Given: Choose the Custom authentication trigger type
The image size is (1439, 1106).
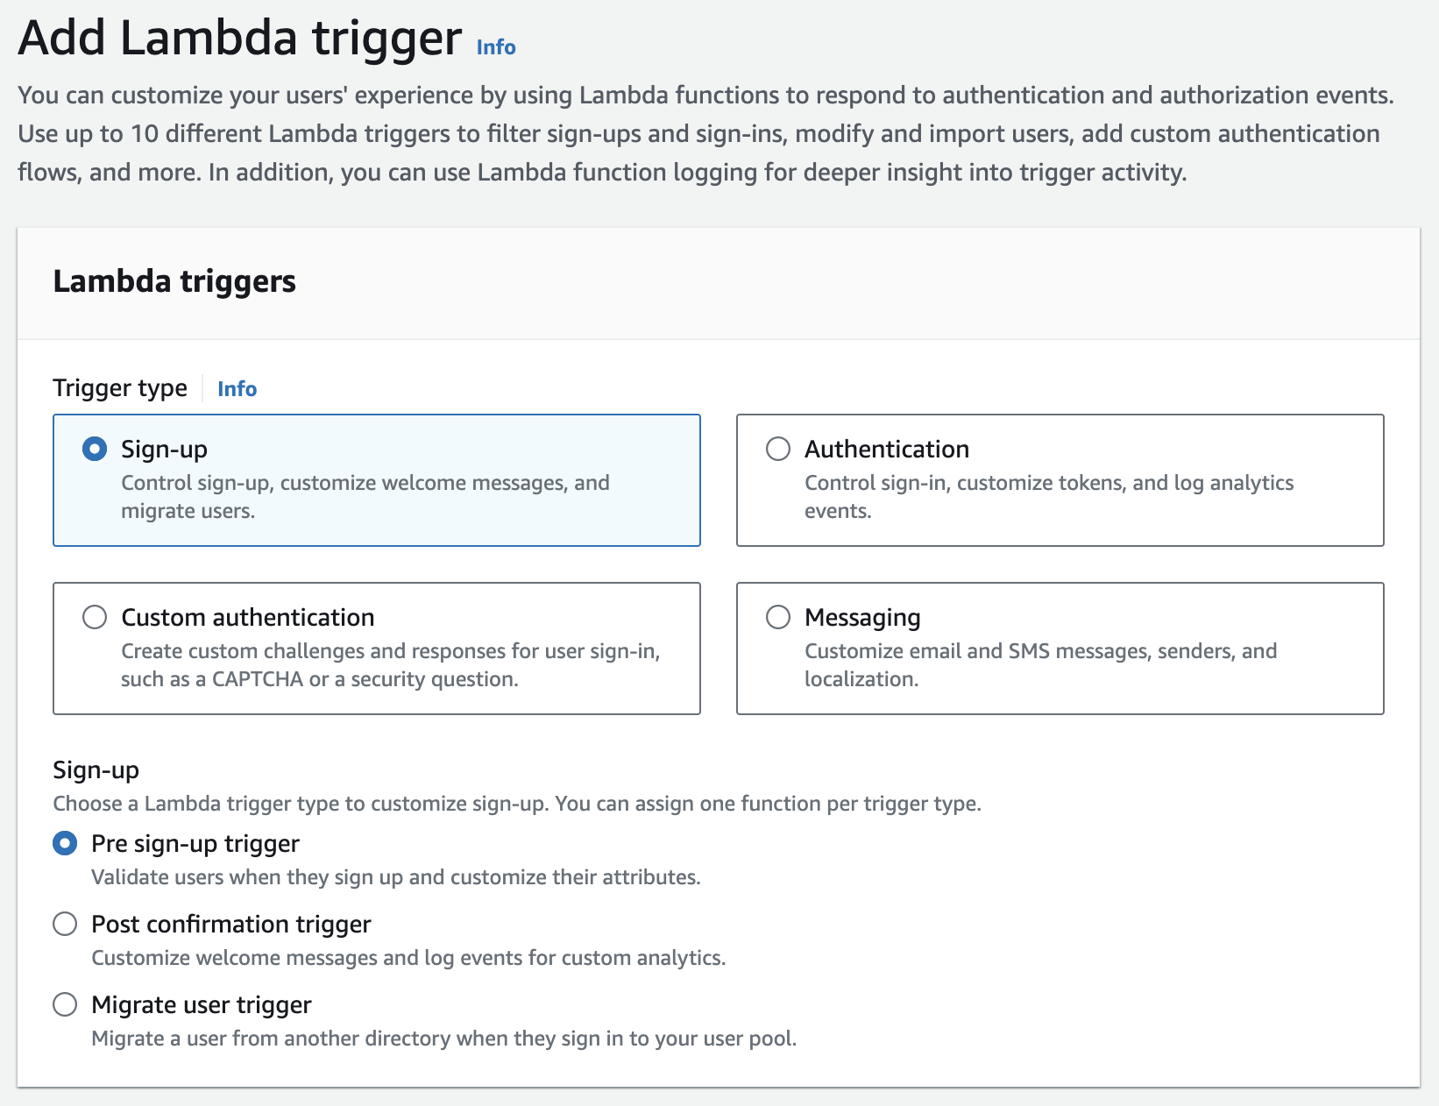Looking at the screenshot, I should [x=96, y=618].
